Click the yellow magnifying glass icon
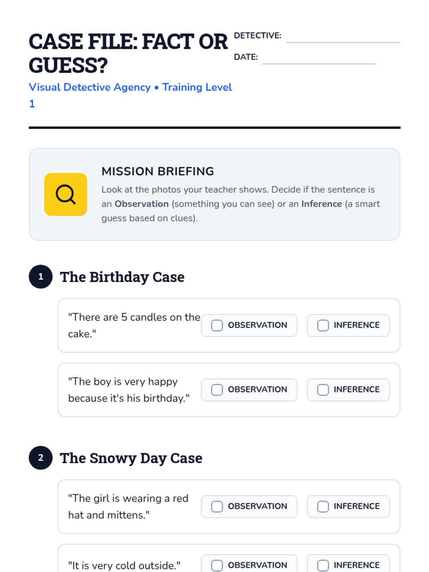 click(x=65, y=194)
